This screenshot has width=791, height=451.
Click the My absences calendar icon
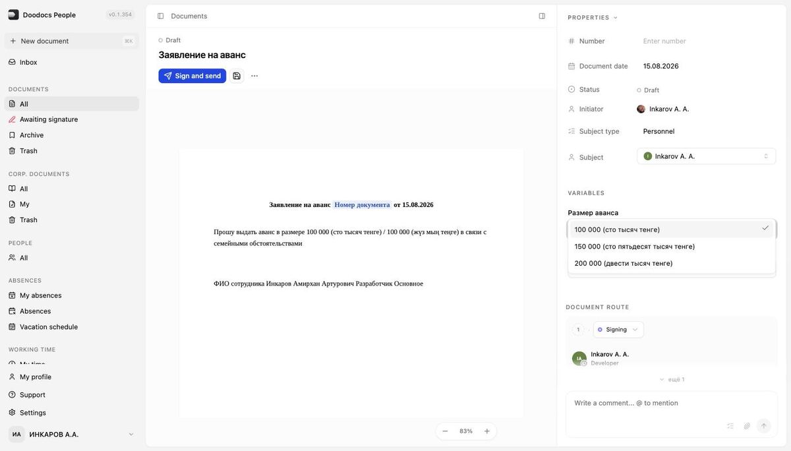(12, 295)
